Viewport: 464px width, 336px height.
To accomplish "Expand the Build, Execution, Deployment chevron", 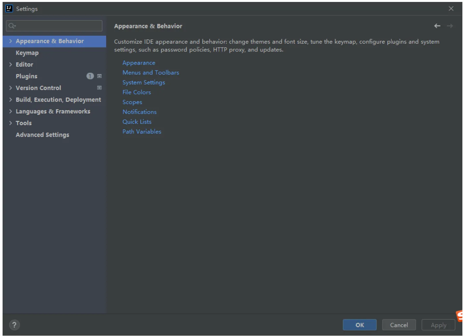I will pyautogui.click(x=11, y=99).
